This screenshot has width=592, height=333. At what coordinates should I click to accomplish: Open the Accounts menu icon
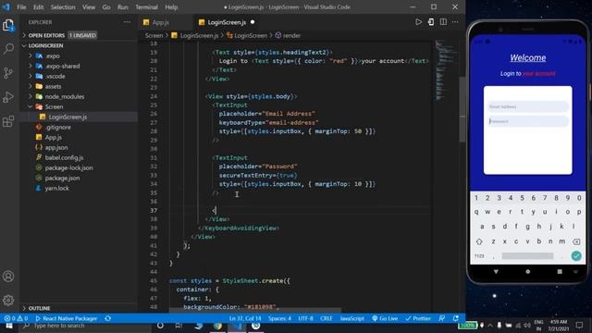pyautogui.click(x=8, y=277)
